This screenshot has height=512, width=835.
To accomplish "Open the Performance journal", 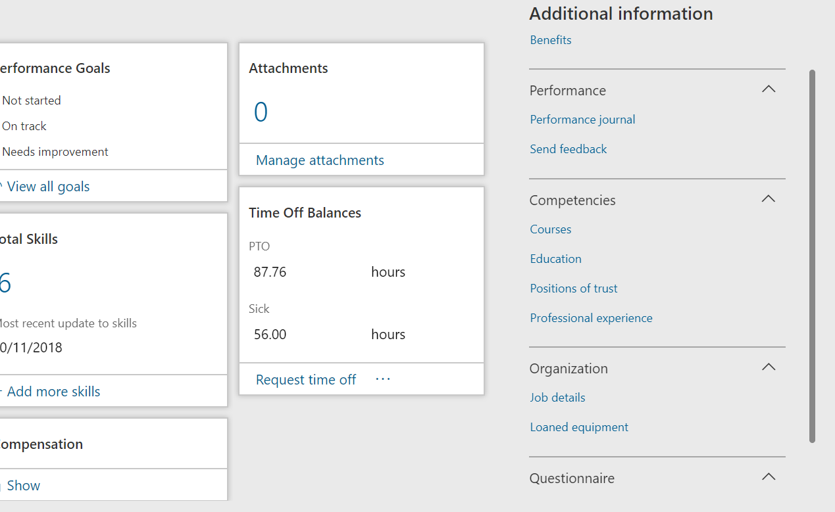I will [582, 119].
